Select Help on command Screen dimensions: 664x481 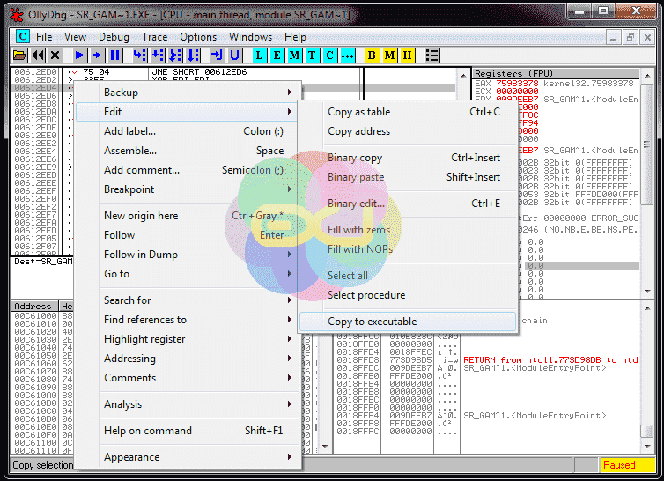click(x=188, y=431)
